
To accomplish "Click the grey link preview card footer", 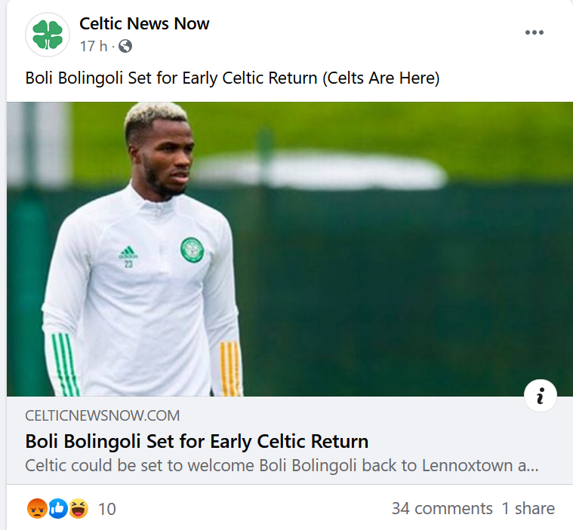I will click(290, 440).
